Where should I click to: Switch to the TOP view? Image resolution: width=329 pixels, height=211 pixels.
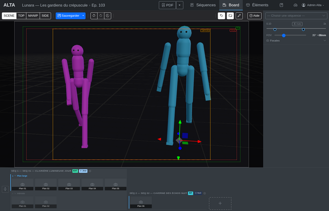[21, 15]
